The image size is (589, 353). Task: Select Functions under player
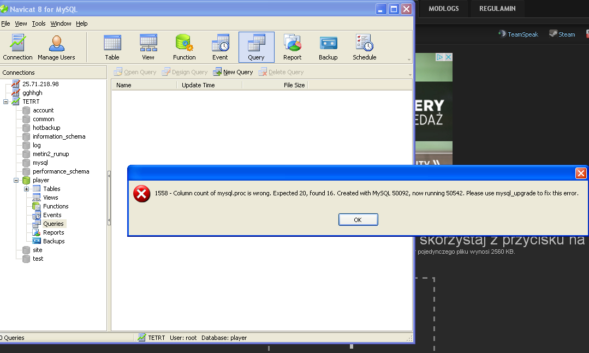point(56,206)
